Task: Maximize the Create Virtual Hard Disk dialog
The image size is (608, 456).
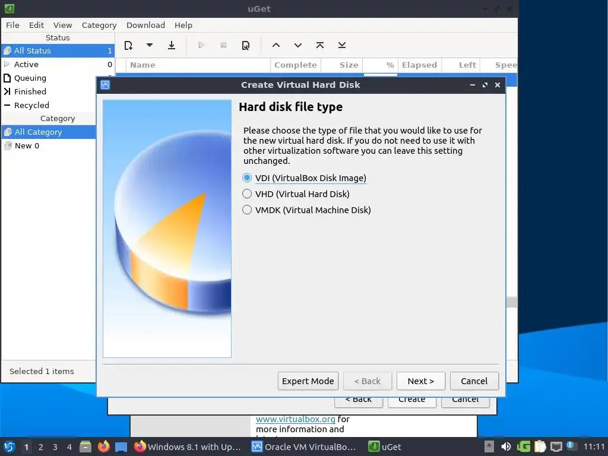Action: pos(484,85)
